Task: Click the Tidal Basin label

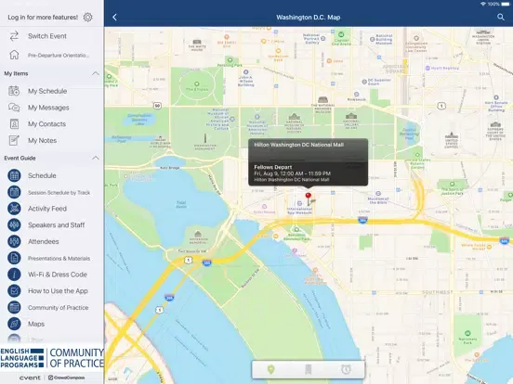Action: tap(181, 204)
